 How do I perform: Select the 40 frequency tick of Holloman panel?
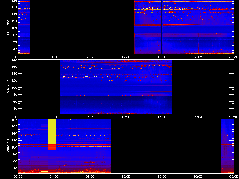pyautogui.click(x=16, y=49)
